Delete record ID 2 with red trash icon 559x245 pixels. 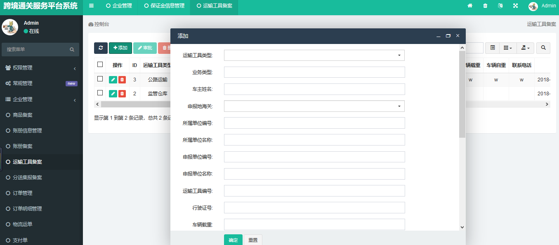(122, 94)
